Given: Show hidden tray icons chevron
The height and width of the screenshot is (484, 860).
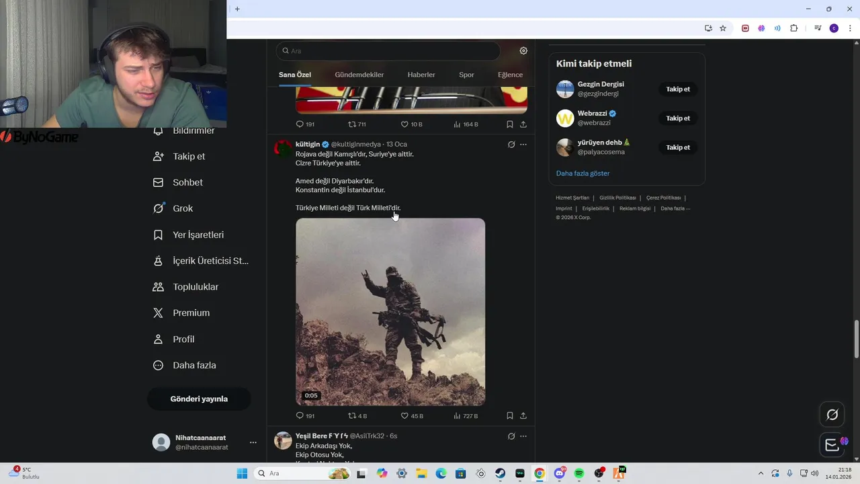Looking at the screenshot, I should [761, 473].
